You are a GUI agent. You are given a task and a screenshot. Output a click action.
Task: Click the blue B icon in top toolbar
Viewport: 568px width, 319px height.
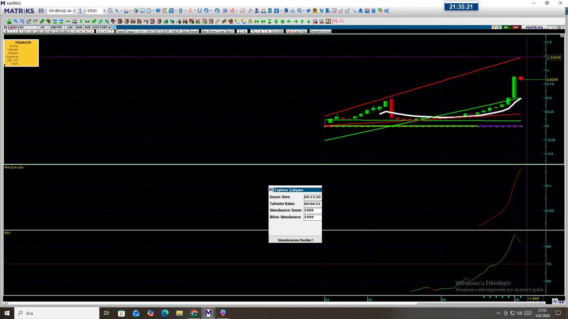pyautogui.click(x=181, y=10)
